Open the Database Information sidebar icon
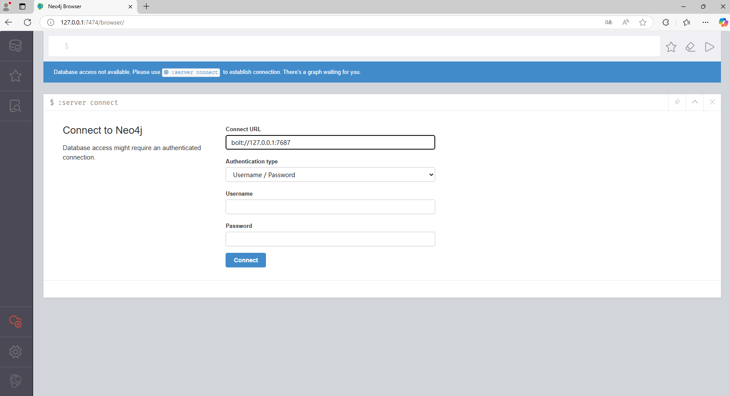 click(x=15, y=46)
